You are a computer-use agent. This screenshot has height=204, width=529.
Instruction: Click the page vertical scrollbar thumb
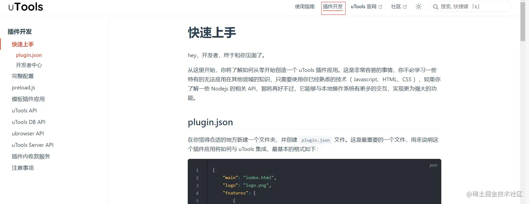pyautogui.click(x=523, y=21)
